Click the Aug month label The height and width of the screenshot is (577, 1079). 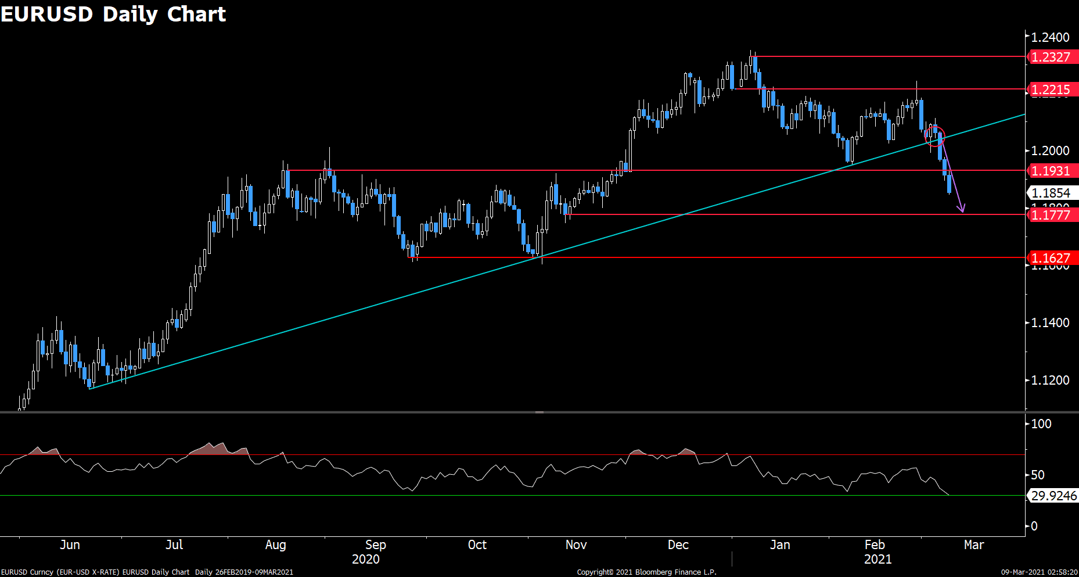(x=275, y=545)
